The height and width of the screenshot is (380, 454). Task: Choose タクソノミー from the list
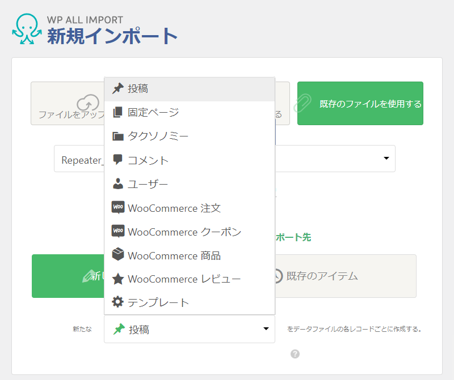pos(190,136)
